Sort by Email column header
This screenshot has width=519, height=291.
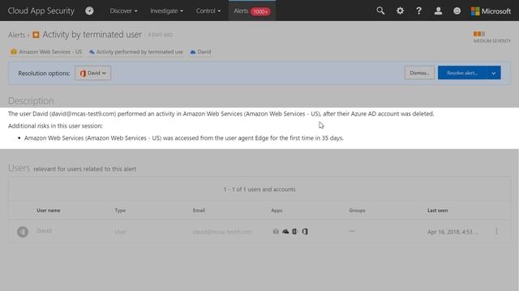(x=199, y=210)
